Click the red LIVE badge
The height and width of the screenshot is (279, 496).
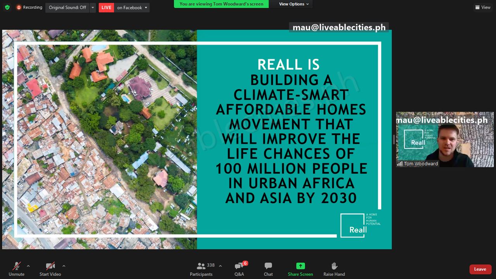pyautogui.click(x=106, y=7)
